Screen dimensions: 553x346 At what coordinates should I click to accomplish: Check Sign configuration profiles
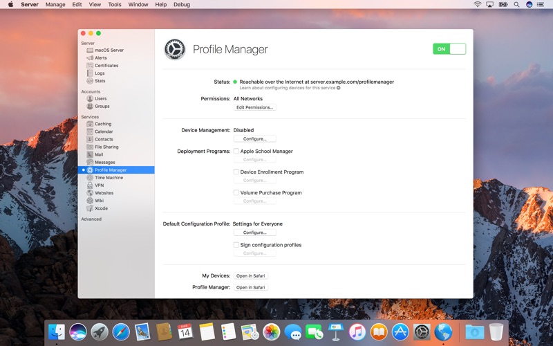[x=236, y=245]
